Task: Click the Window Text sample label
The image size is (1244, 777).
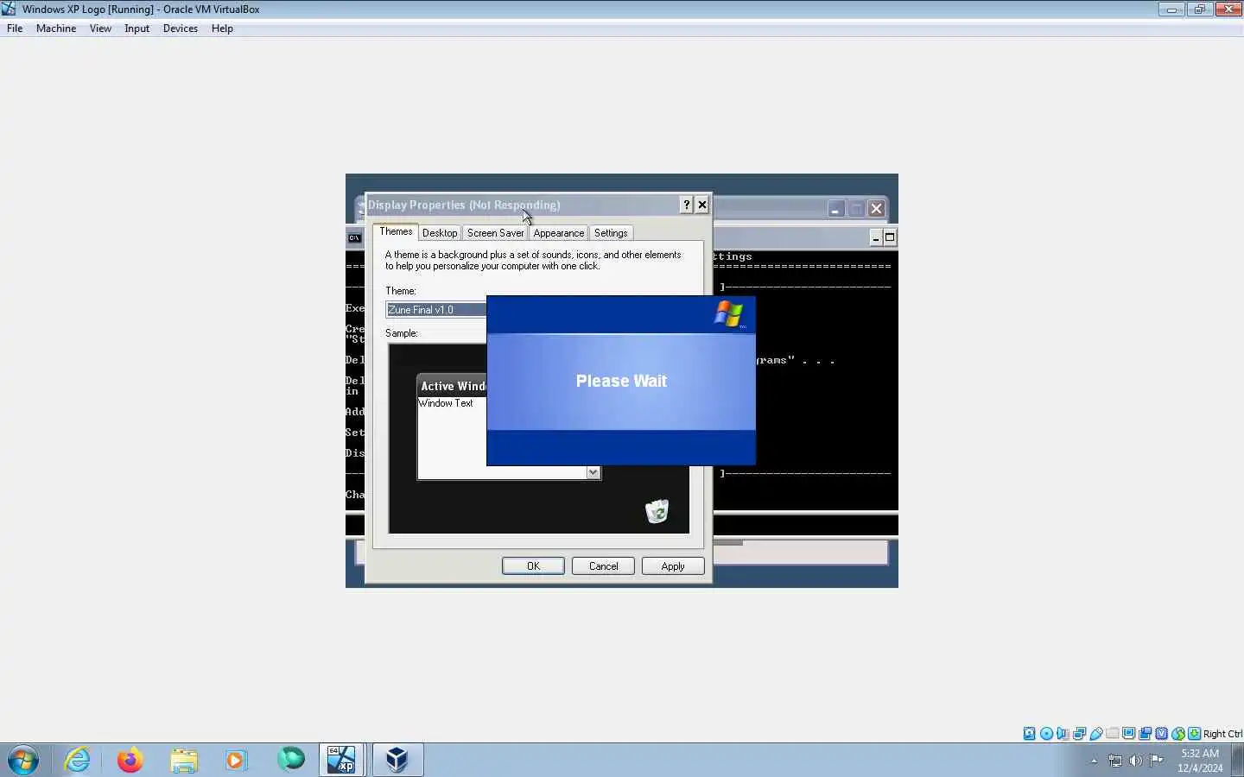Action: coord(446,403)
